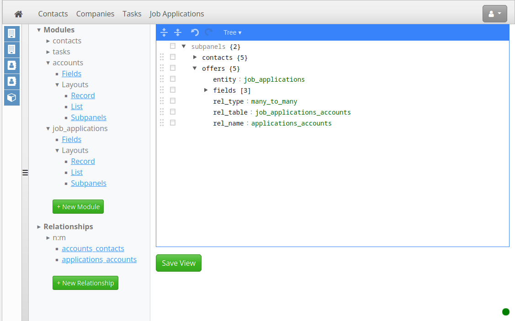Toggle the sidebar with the hamburger handle
Image resolution: width=515 pixels, height=321 pixels.
(x=25, y=173)
